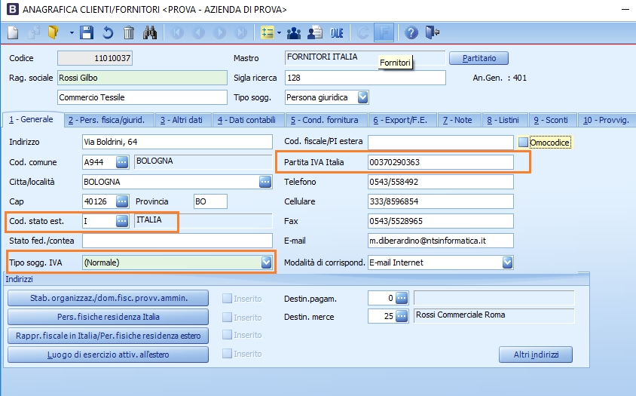Click the Partitario button

479,58
